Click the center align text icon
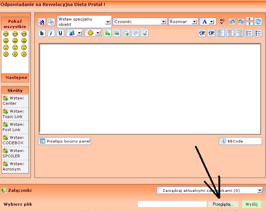Screen dimensions: 266x211 point(230,33)
